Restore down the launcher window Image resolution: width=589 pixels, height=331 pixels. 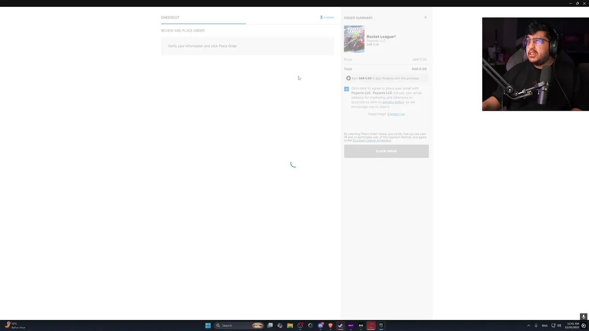point(577,3)
